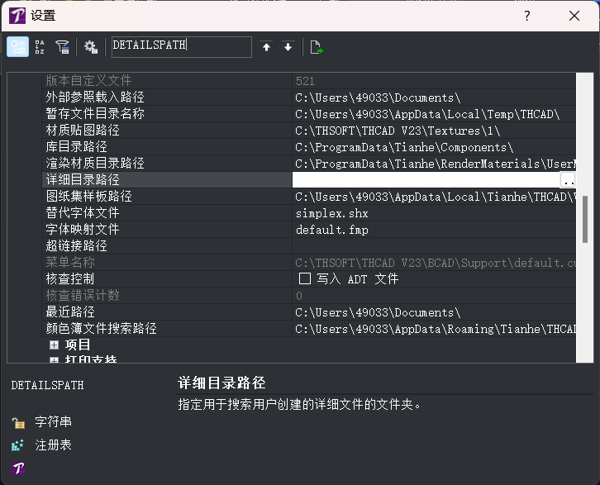Select the 核查错误计数 row
The height and width of the screenshot is (485, 600).
click(309, 295)
